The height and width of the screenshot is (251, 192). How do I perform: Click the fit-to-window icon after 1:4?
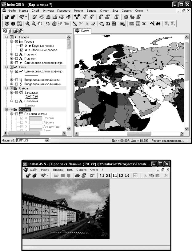coord(135,176)
